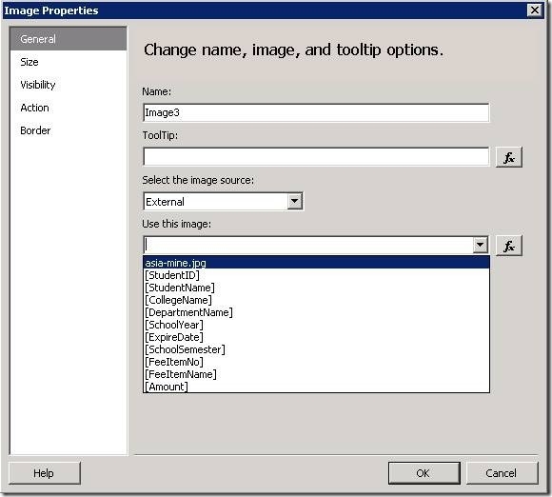Pick [CollegeName] from the list
Viewport: 552px width, 497px height.
click(316, 300)
